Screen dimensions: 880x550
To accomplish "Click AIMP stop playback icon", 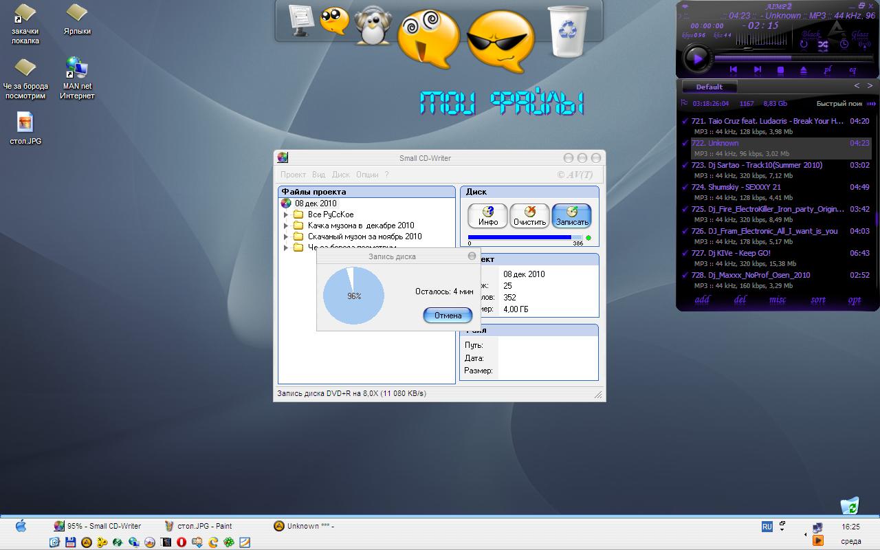I will 780,69.
